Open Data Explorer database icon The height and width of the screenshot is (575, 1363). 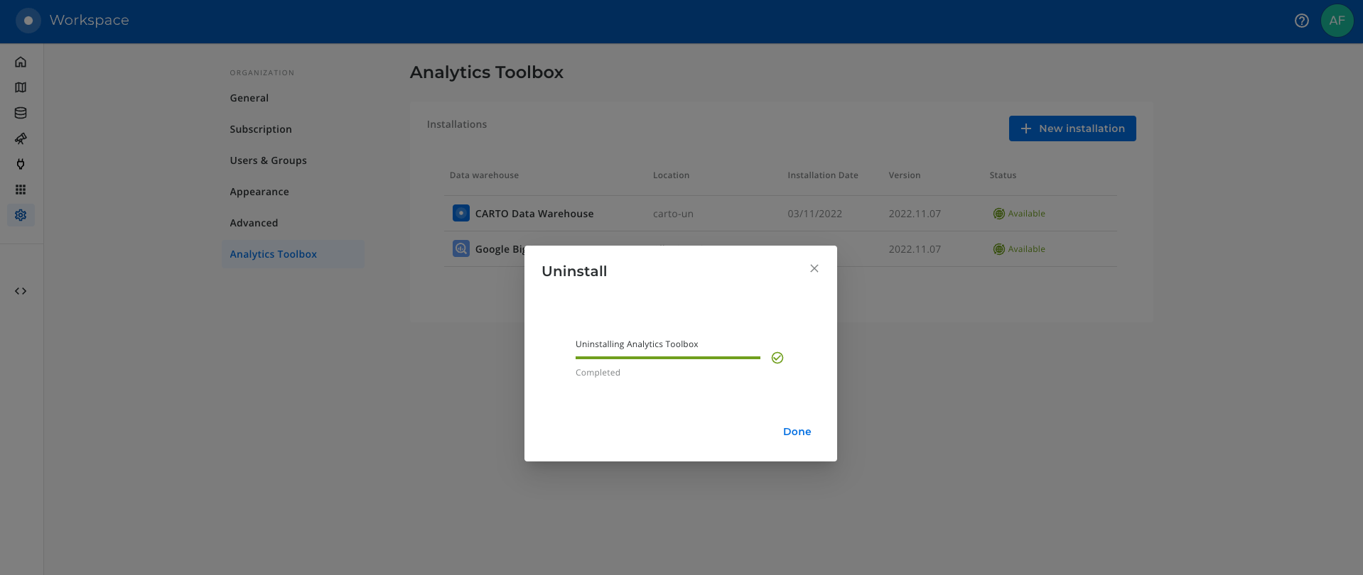click(21, 113)
